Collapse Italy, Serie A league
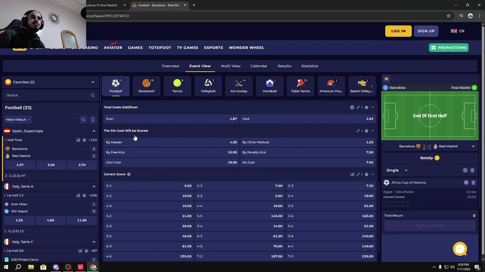 tap(94, 186)
